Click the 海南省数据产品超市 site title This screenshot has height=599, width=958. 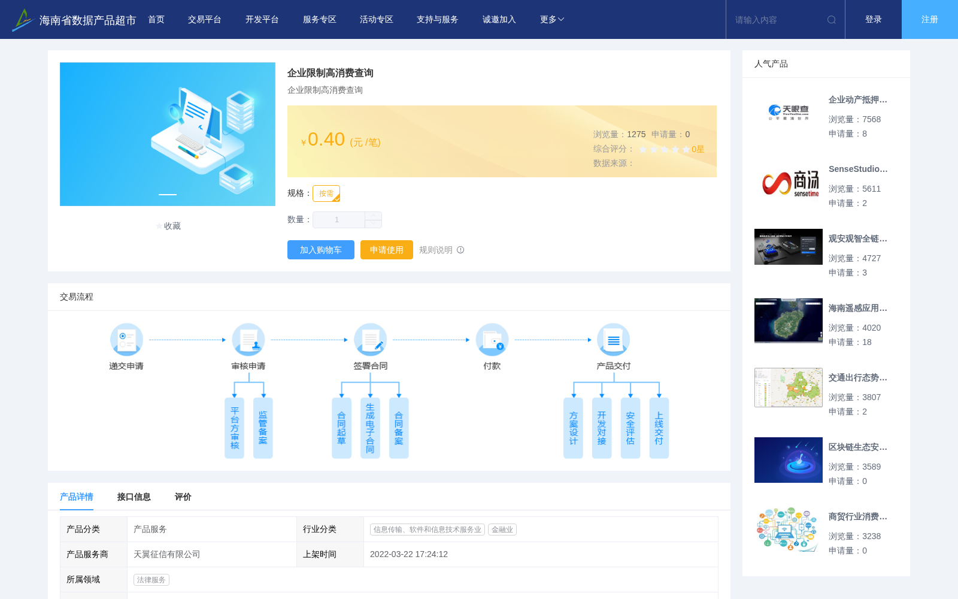pos(87,20)
